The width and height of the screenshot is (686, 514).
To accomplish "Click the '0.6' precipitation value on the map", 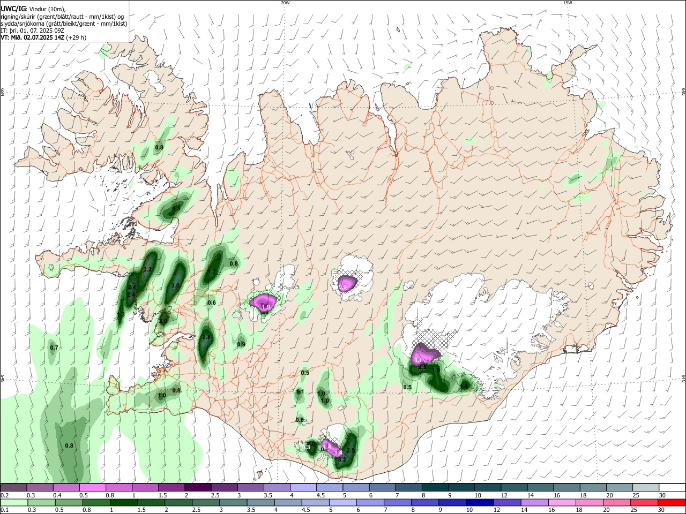I will pyautogui.click(x=212, y=303).
